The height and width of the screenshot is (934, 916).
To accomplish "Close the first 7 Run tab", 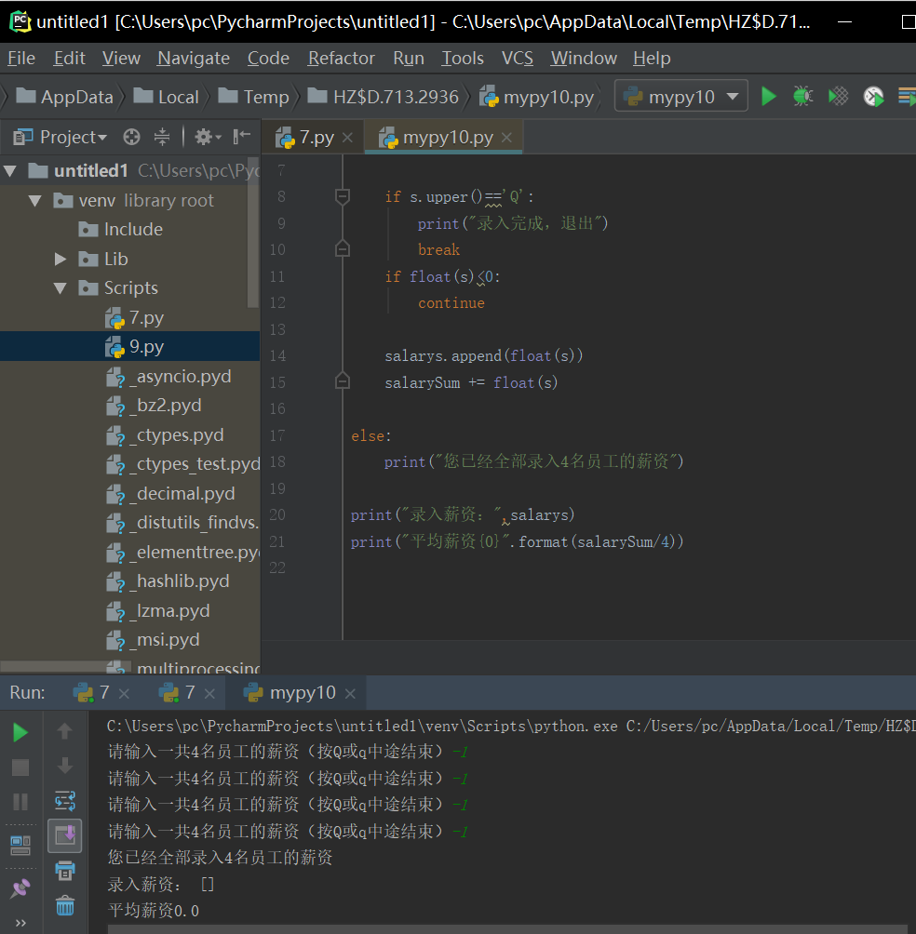I will click(124, 693).
